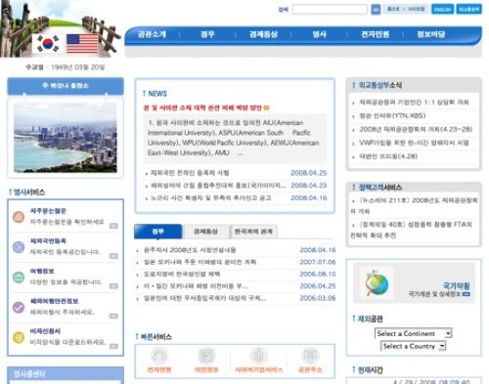Open the red news headline about university fraud prevention
Viewport: 489px width, 384px height.
click(x=202, y=107)
